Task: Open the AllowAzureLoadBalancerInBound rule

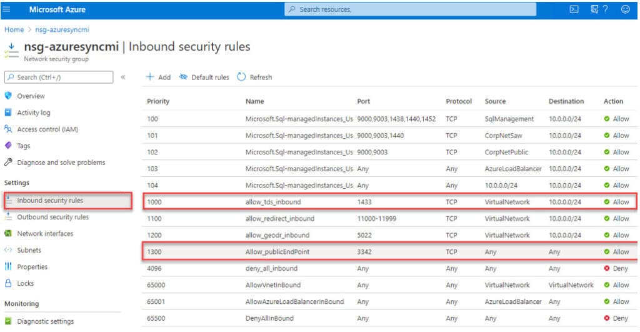Action: [295, 301]
